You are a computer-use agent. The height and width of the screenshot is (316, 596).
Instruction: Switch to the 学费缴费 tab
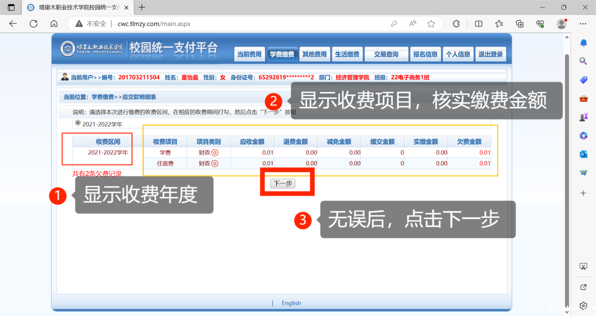click(x=282, y=54)
